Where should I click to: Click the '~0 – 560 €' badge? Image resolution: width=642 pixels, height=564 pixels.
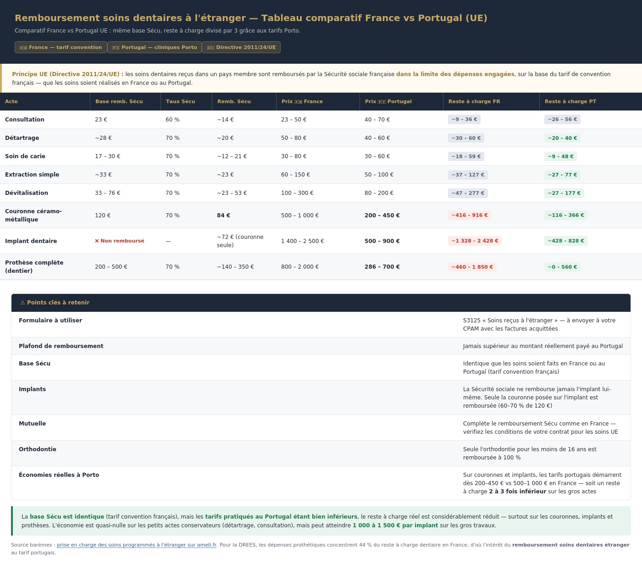[x=562, y=267]
